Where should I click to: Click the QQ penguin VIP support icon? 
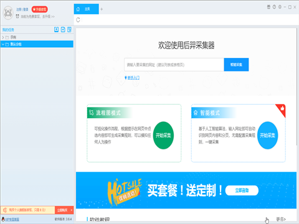[x=3, y=219]
